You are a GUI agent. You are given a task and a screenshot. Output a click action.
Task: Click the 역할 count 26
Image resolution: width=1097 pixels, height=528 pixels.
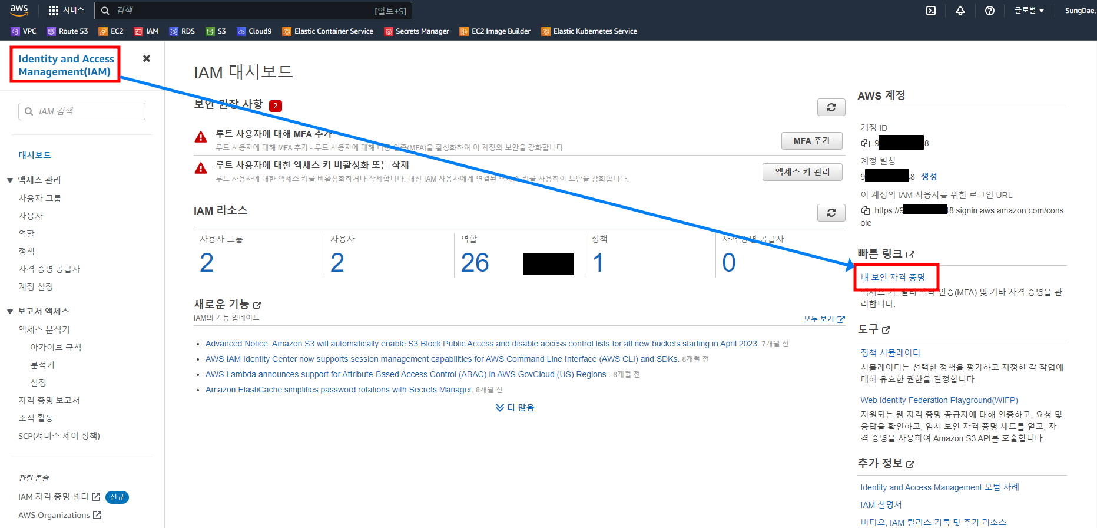point(475,263)
